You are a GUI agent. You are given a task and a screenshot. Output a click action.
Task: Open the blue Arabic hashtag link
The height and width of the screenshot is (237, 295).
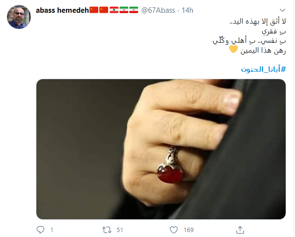click(x=264, y=69)
